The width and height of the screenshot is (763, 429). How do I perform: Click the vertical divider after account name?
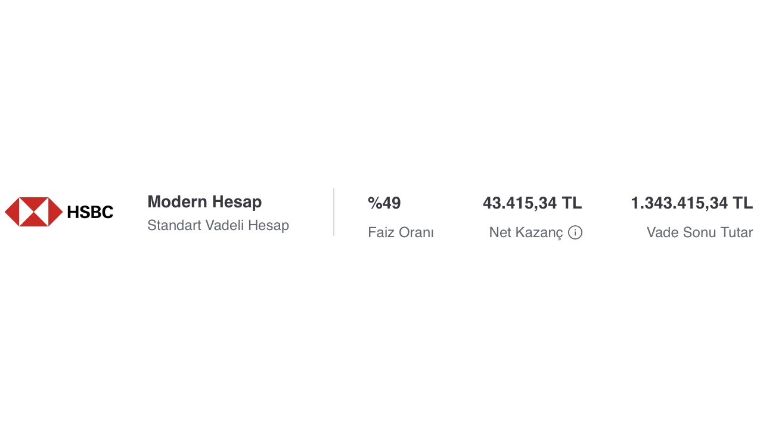[334, 212]
